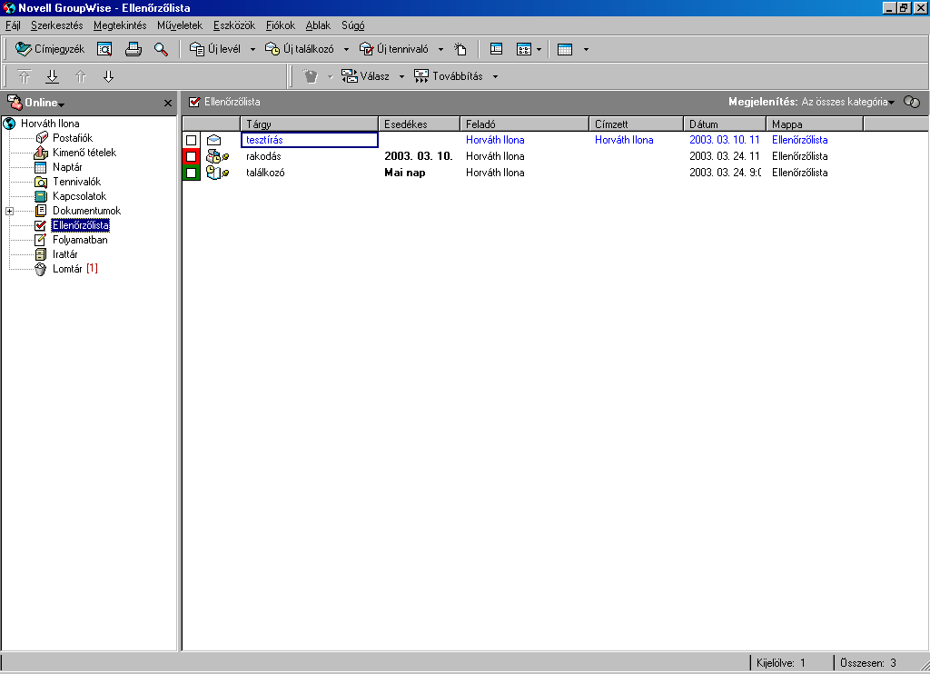Click the bold Mai nap due cell
930x674 pixels.
404,173
